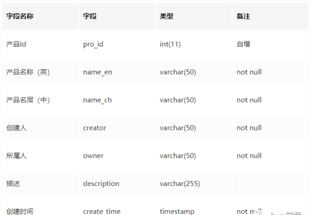This screenshot has width=317, height=215.
Task: Click varchar(50) in the creator row
Action: click(x=194, y=128)
